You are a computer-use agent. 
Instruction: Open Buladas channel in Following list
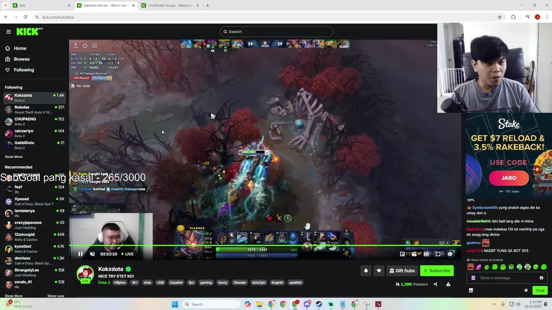[x=34, y=109]
